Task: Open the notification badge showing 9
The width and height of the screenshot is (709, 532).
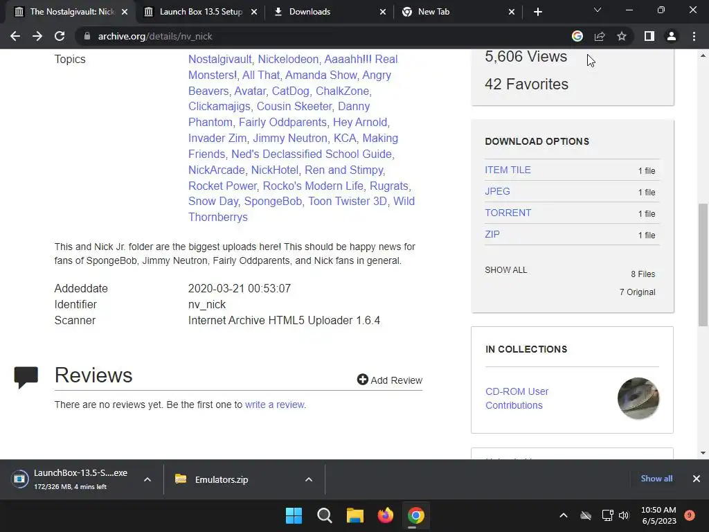Action: 690,515
